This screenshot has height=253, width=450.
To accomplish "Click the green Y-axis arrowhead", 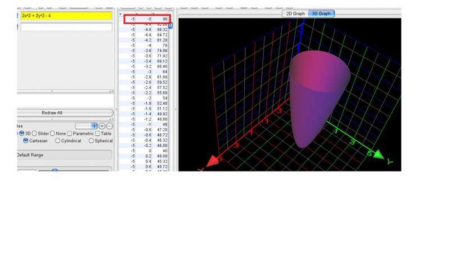I will tap(378, 154).
